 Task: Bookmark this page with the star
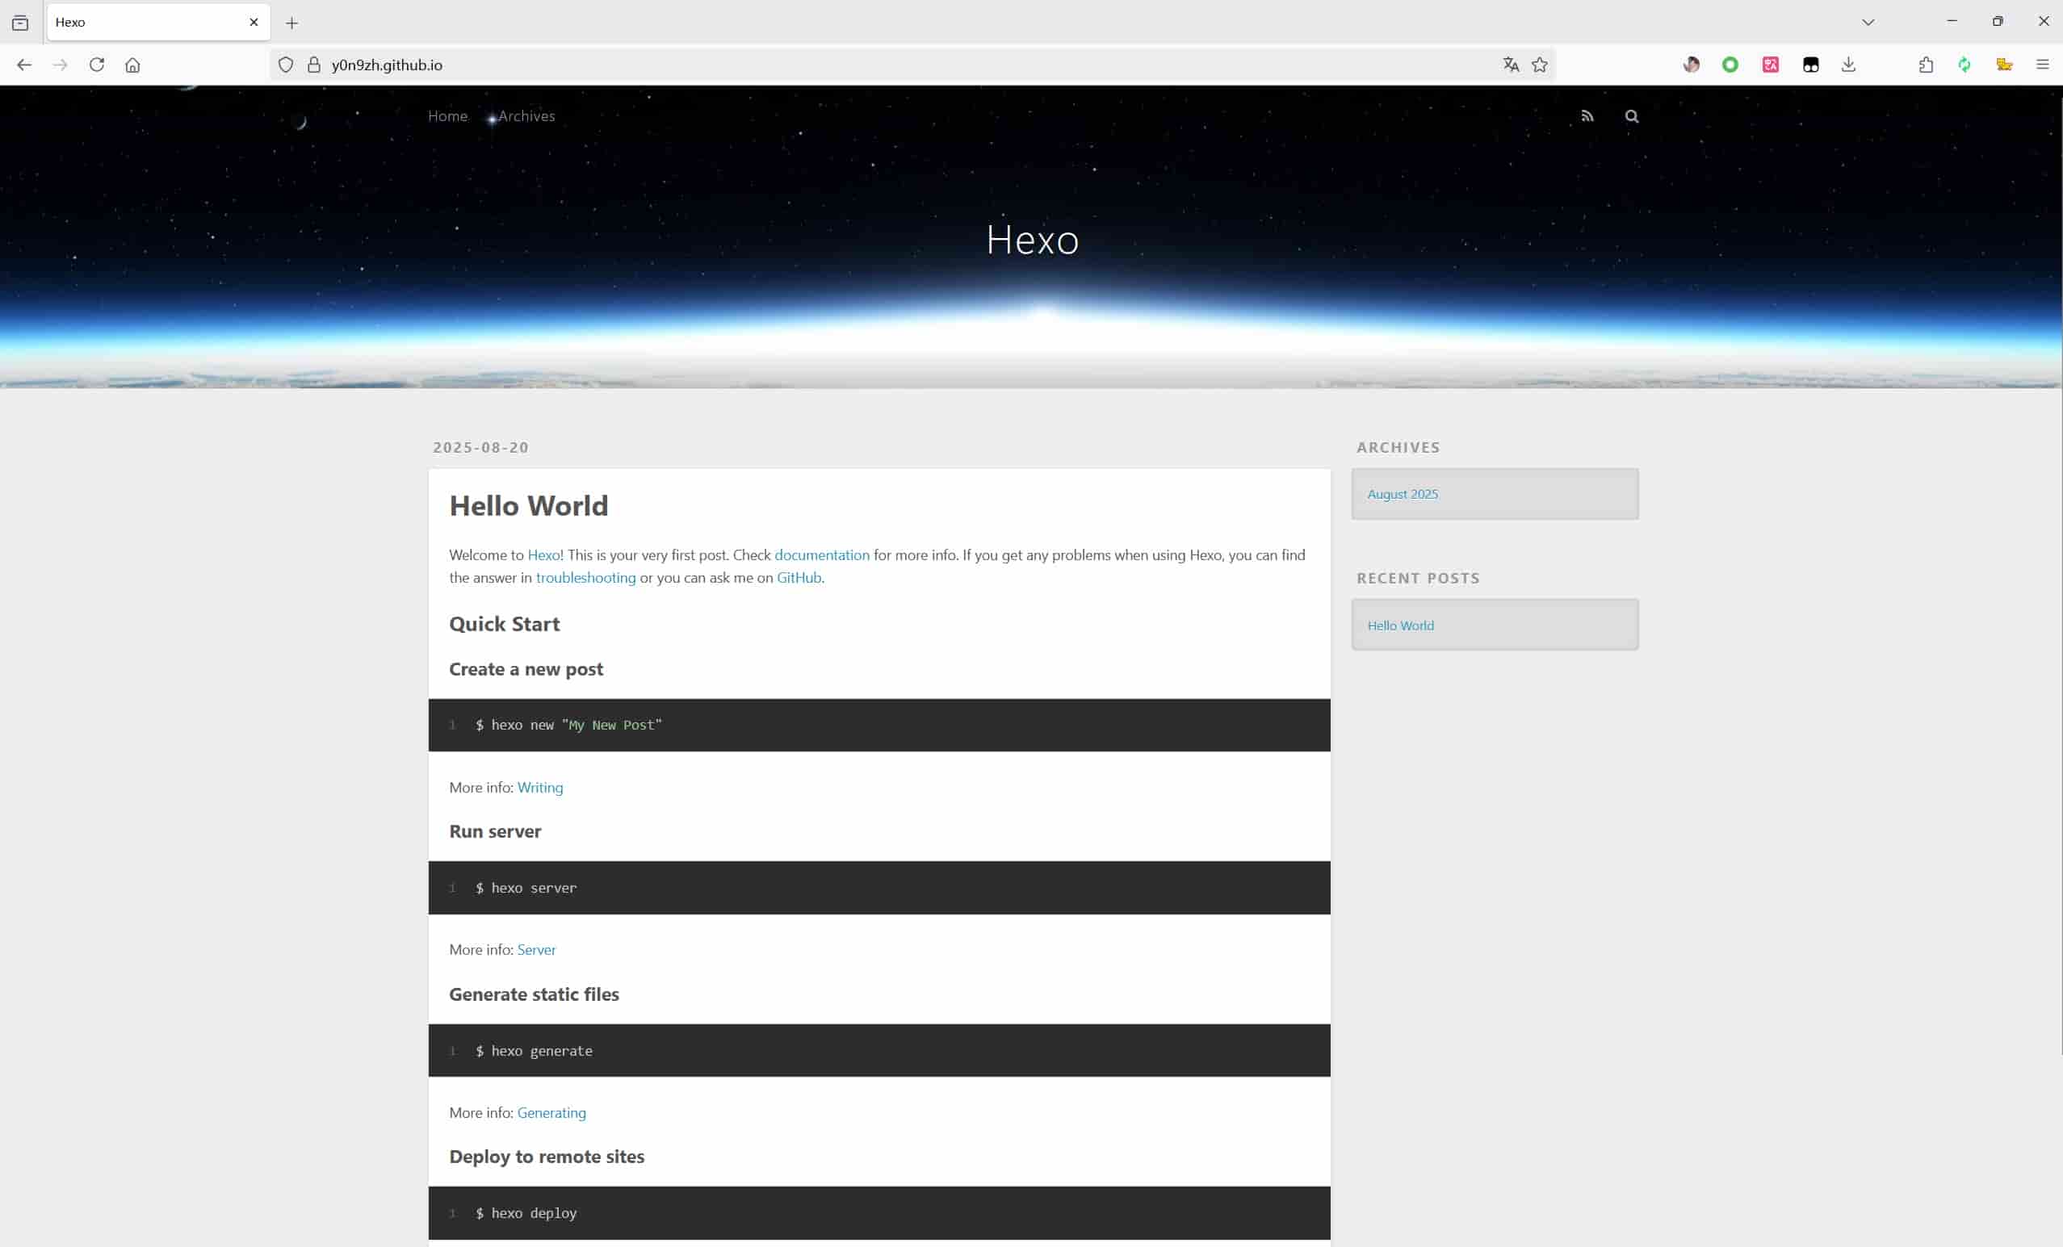coord(1539,65)
